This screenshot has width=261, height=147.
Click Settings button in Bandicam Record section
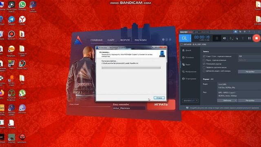[250, 72]
